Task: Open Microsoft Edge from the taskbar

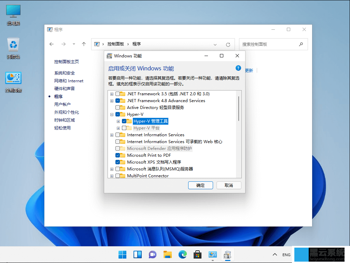Action: pos(182,254)
